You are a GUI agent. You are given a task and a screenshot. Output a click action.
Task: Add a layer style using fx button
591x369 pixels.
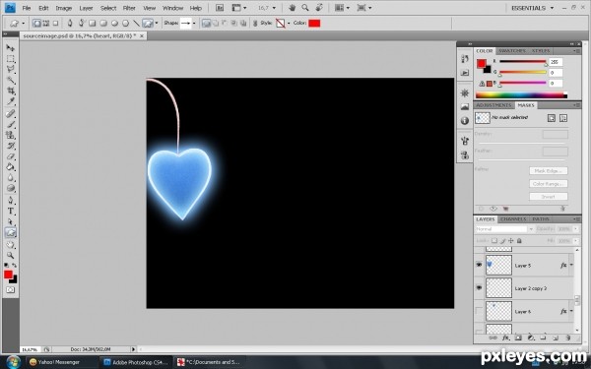pyautogui.click(x=505, y=338)
